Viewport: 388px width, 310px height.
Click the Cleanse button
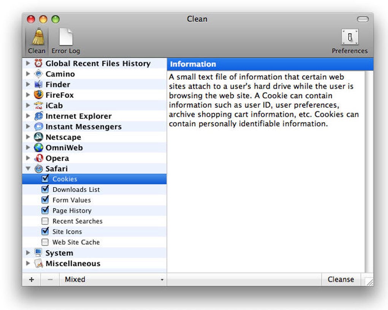[x=341, y=280]
